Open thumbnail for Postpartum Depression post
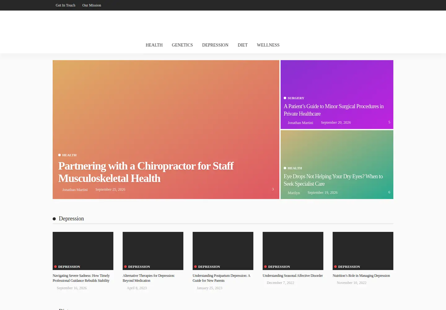Screen dimensions: 446x310 pyautogui.click(x=223, y=251)
